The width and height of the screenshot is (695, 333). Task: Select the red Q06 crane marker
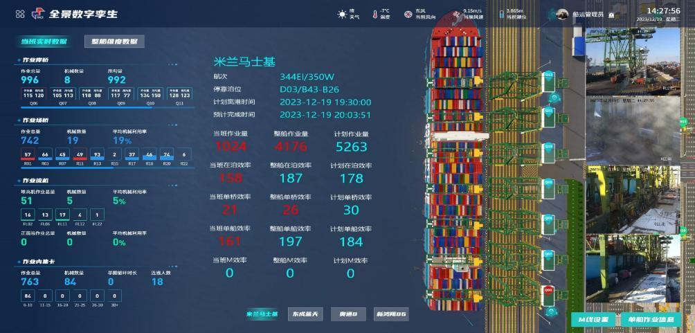tap(549, 291)
